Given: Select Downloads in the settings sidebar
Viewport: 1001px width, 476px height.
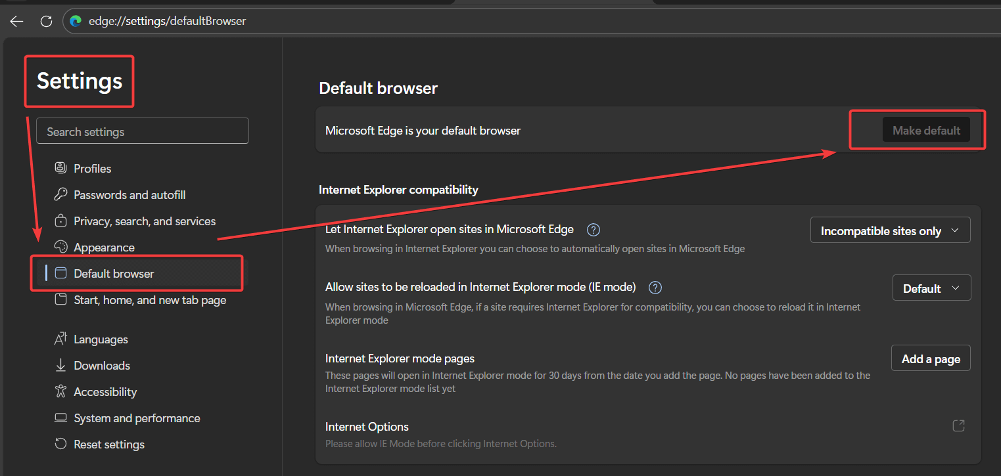Looking at the screenshot, I should 102,366.
